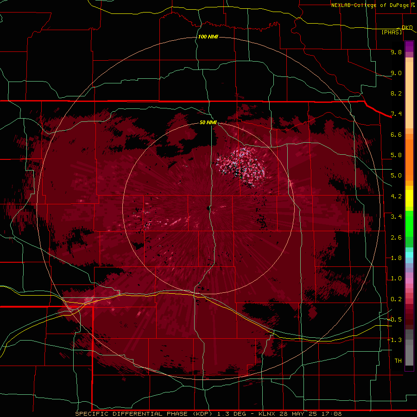417x417 pixels.
Task: Click the 9.0 scale value
Action: [396, 73]
